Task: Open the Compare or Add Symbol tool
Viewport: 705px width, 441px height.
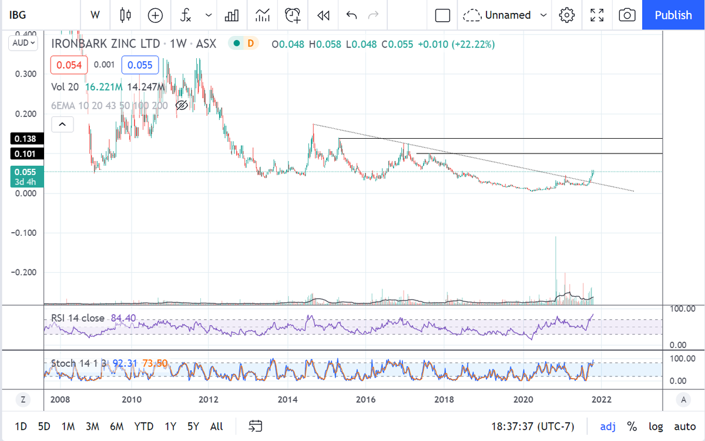Action: pos(155,15)
